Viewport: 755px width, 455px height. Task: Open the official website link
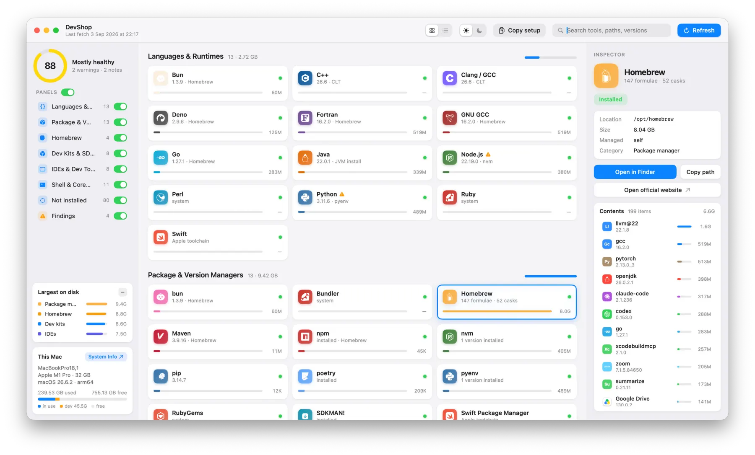point(657,190)
